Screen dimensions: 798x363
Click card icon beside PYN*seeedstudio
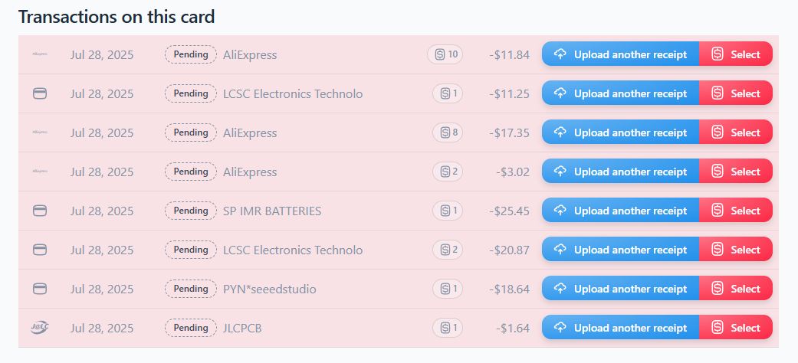pyautogui.click(x=40, y=289)
